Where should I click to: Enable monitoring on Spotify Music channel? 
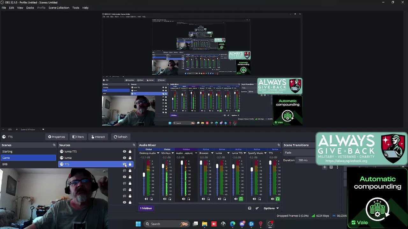pos(259,199)
